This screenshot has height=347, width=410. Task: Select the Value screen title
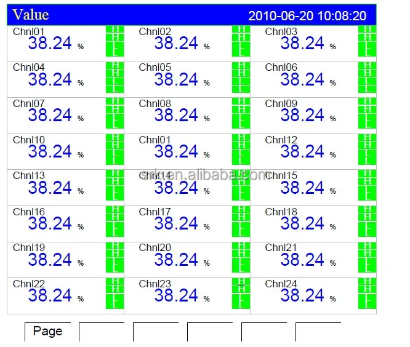tap(31, 15)
